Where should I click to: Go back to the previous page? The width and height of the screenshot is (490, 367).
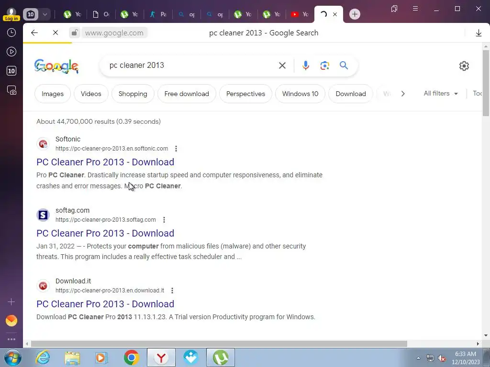click(34, 33)
